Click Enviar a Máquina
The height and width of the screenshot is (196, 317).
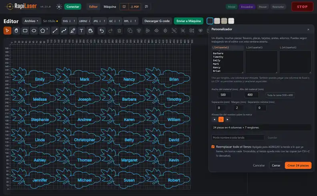point(189,21)
